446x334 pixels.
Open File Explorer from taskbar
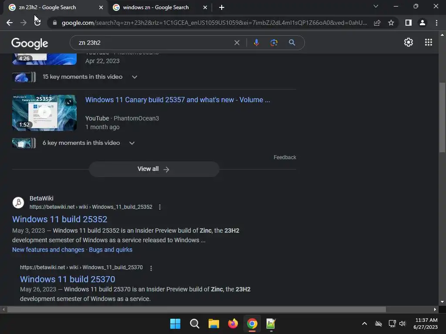pyautogui.click(x=213, y=324)
